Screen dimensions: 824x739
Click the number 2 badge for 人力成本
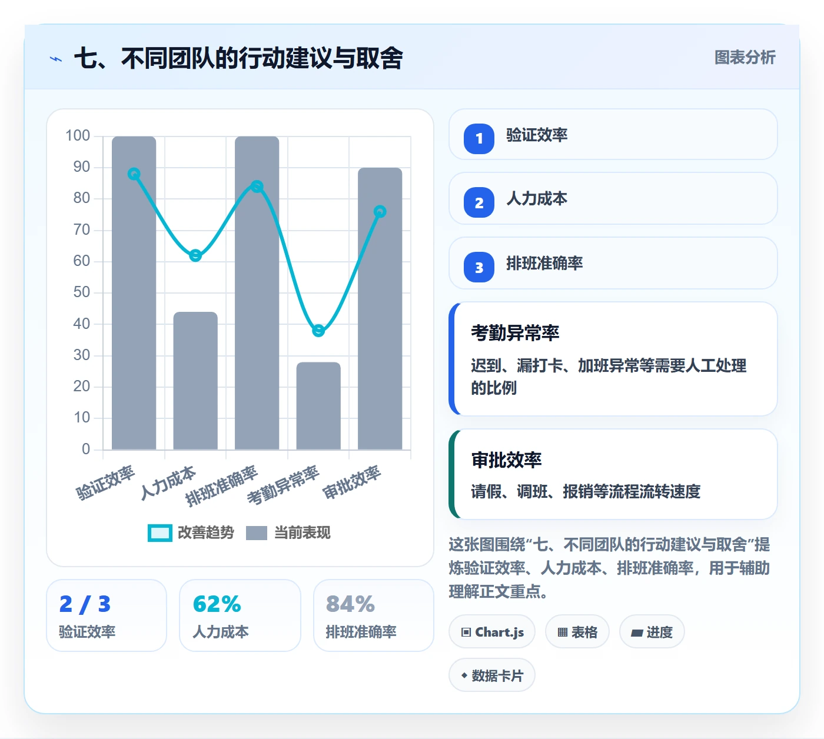[479, 202]
